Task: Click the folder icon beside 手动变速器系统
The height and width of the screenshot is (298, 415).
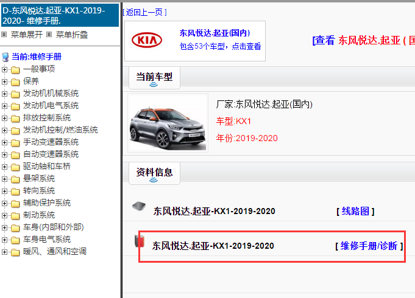Action: 15,143
